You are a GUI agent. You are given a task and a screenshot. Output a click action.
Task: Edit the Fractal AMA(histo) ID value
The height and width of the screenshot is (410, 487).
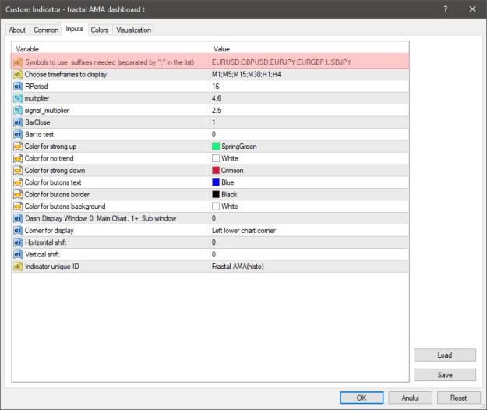tap(309, 267)
